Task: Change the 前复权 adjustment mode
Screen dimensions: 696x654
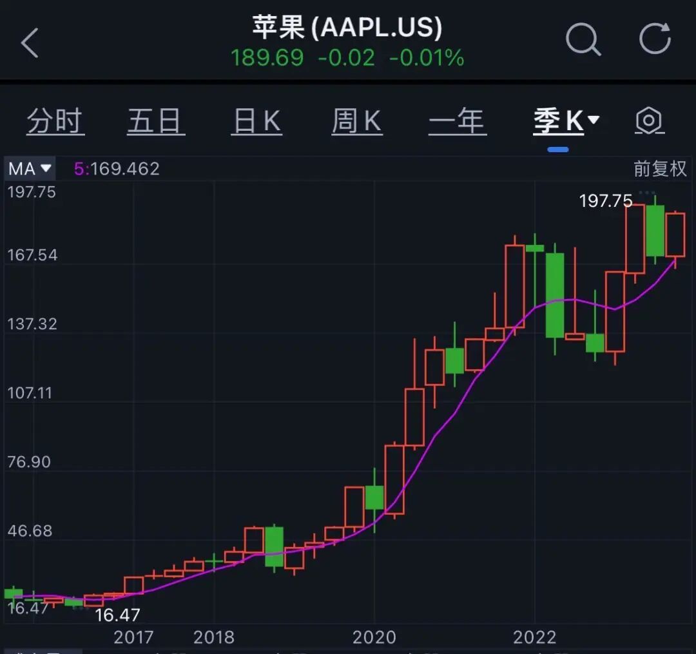Action: coord(660,169)
